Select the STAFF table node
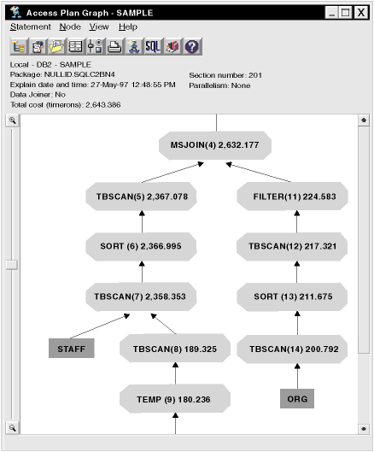The width and height of the screenshot is (374, 452). pyautogui.click(x=72, y=349)
